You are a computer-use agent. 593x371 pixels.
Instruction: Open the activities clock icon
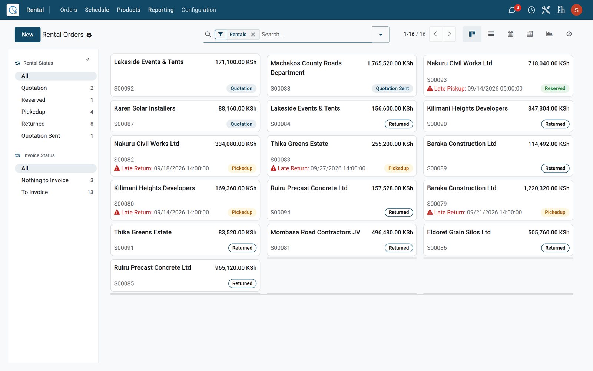click(531, 10)
